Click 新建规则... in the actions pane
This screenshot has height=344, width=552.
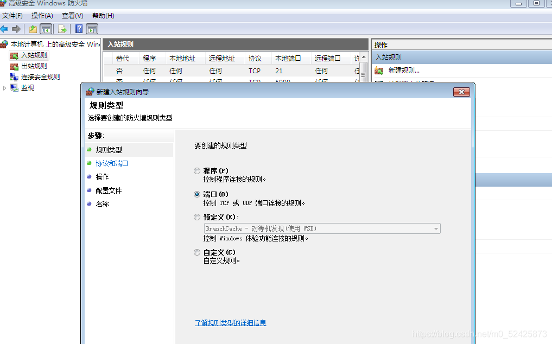(x=404, y=71)
